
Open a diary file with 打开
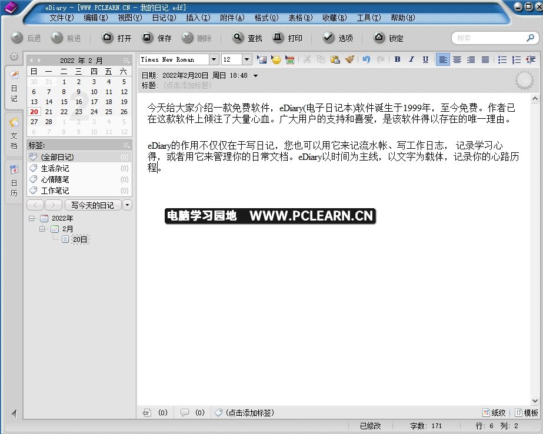pos(116,38)
